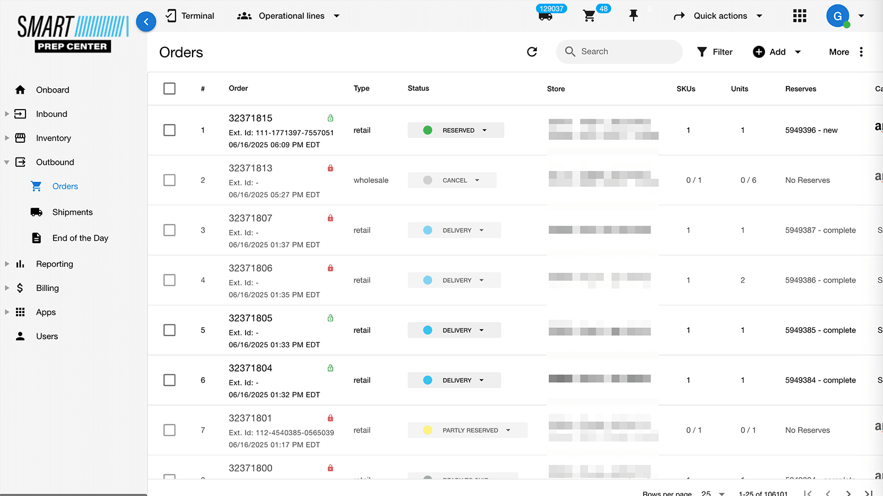Select all orders via header checkbox
The height and width of the screenshot is (496, 883).
169,88
